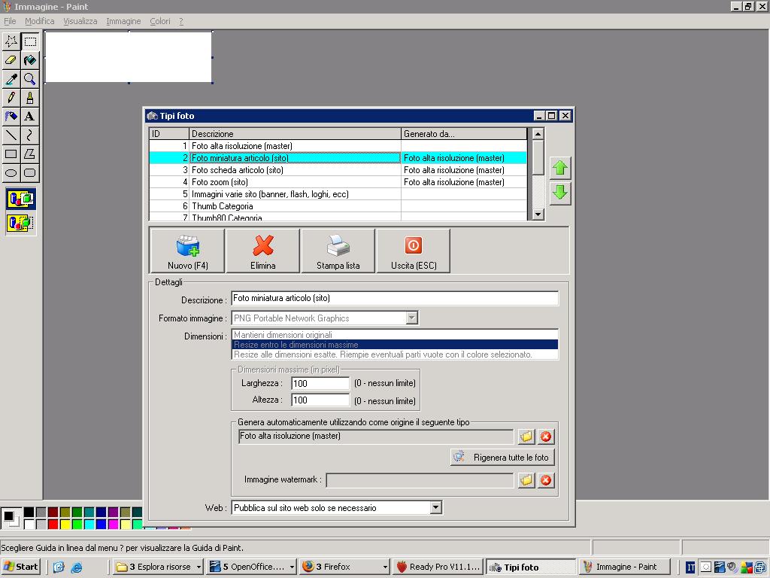Image resolution: width=770 pixels, height=578 pixels.
Task: Move selected photo type up with green arrow
Action: coord(559,169)
